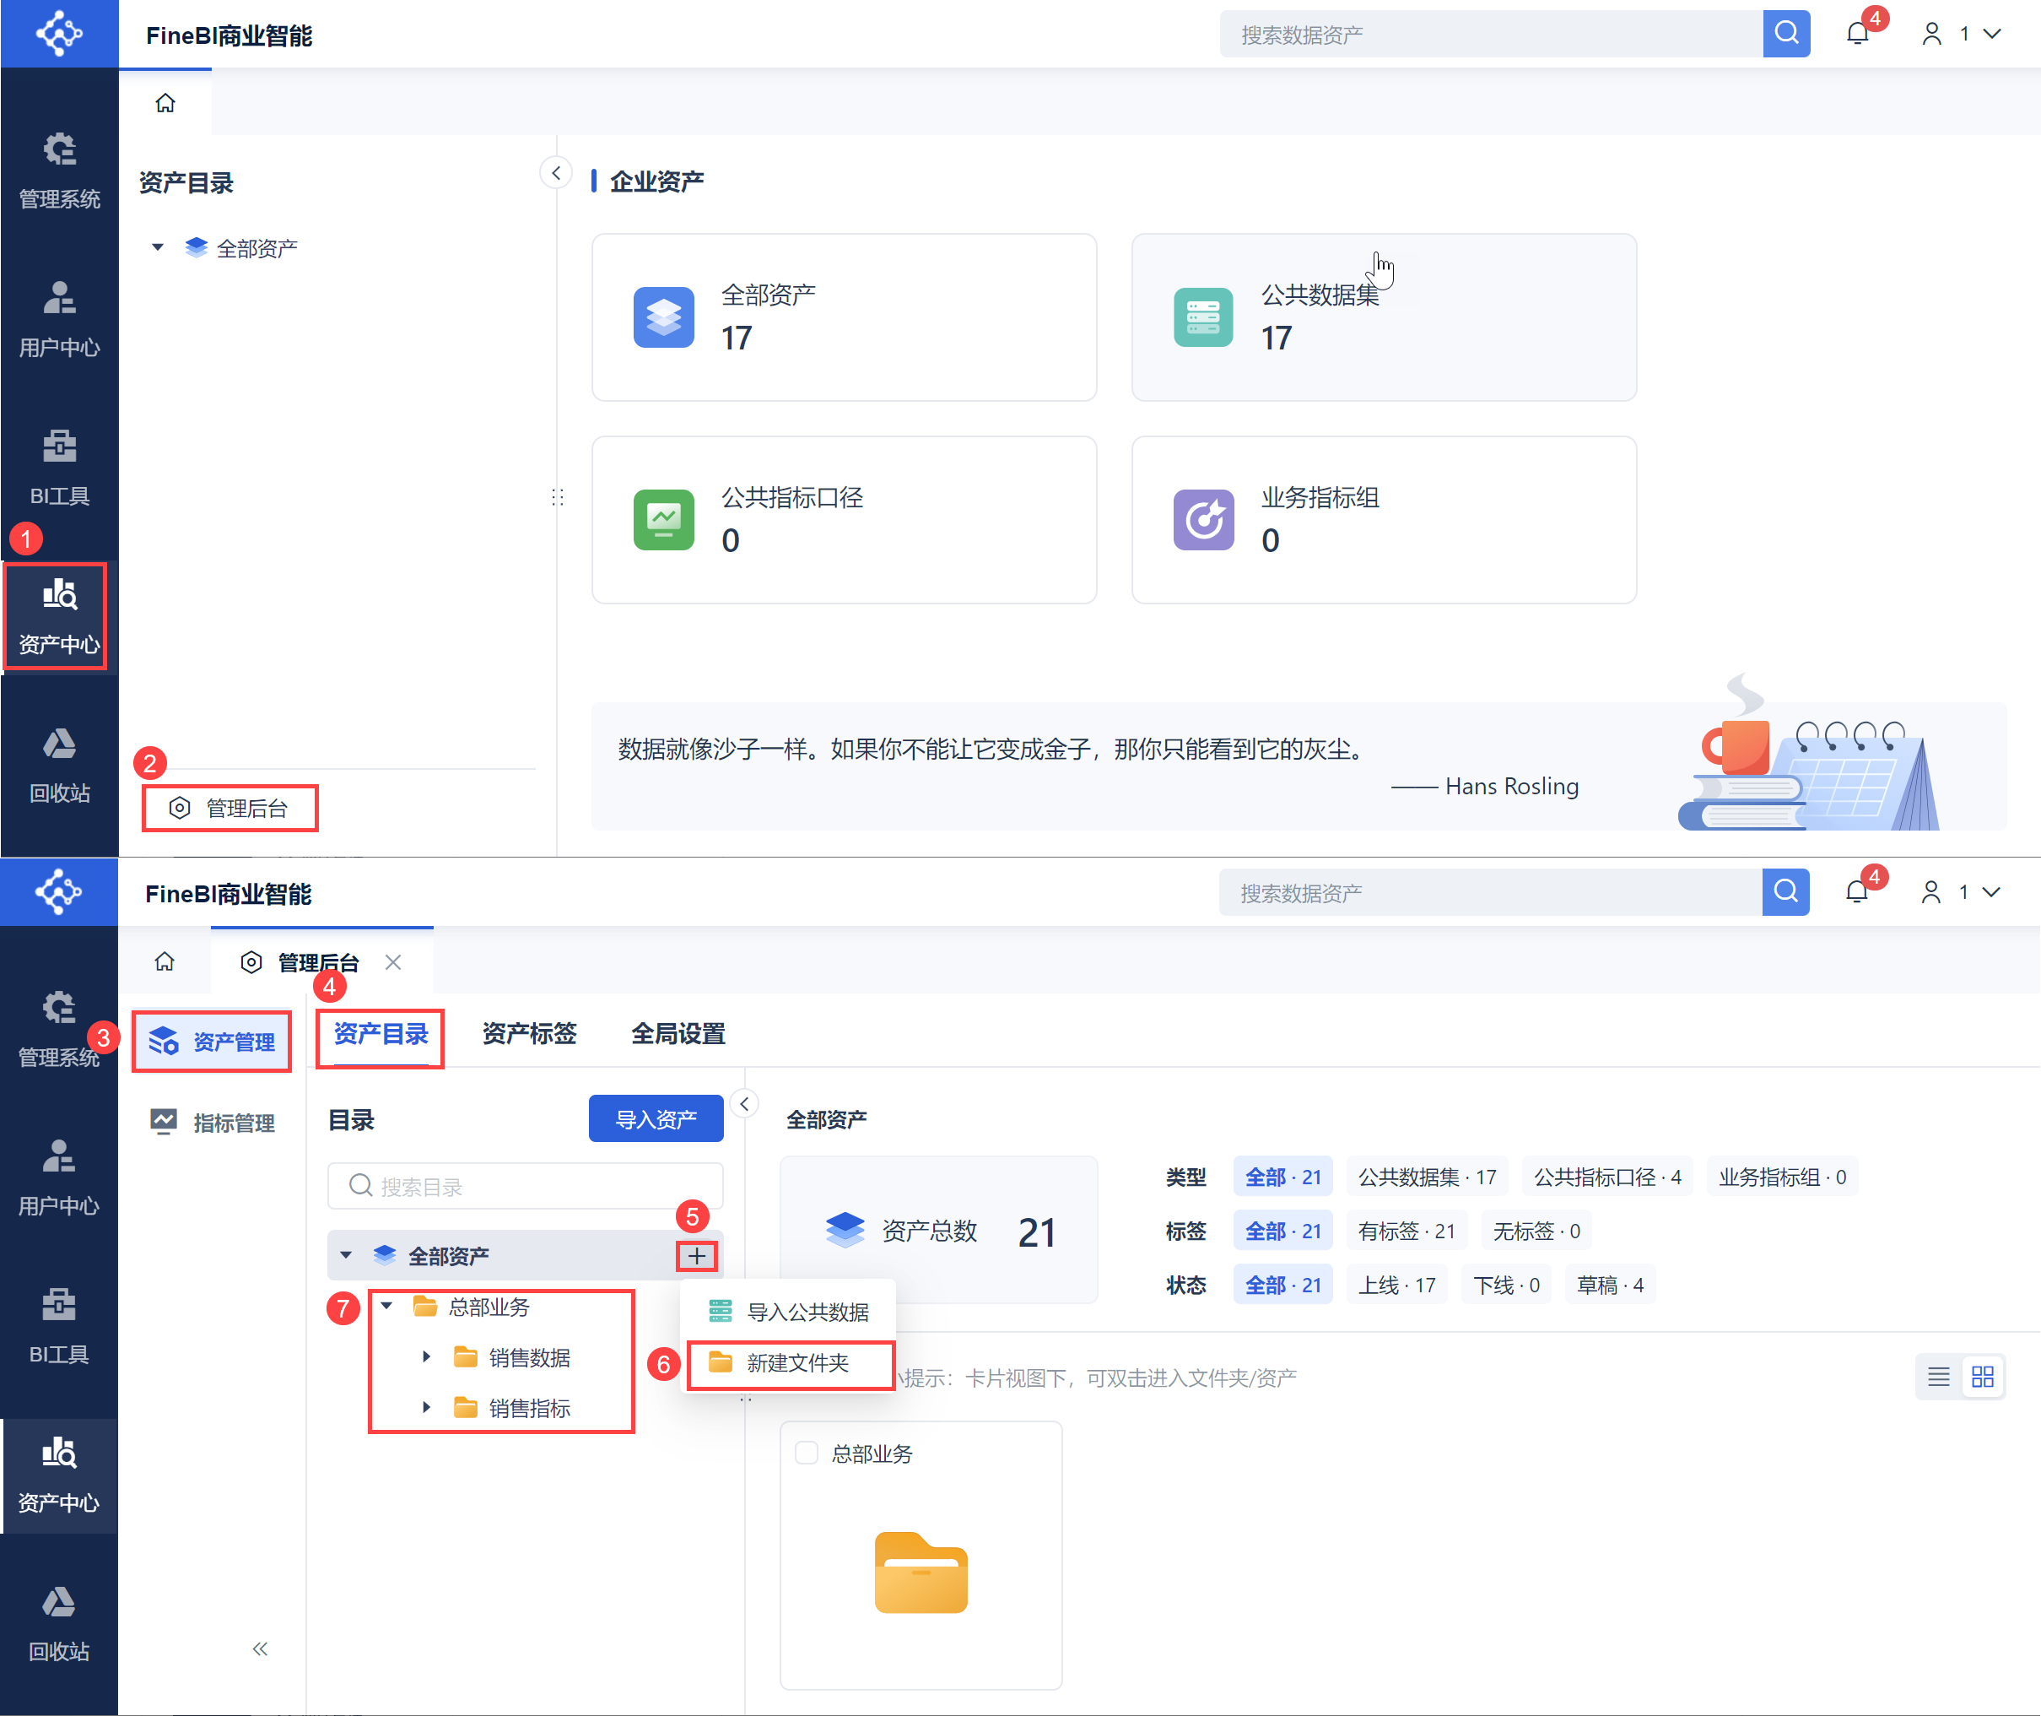Screen dimensions: 2041x1716
Task: Select 全部 · 21 in the 类型 filter row
Action: tap(1282, 1177)
